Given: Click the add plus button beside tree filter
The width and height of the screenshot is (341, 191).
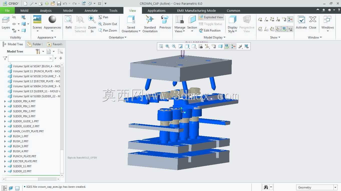Looking at the screenshot, I should click(x=61, y=58).
